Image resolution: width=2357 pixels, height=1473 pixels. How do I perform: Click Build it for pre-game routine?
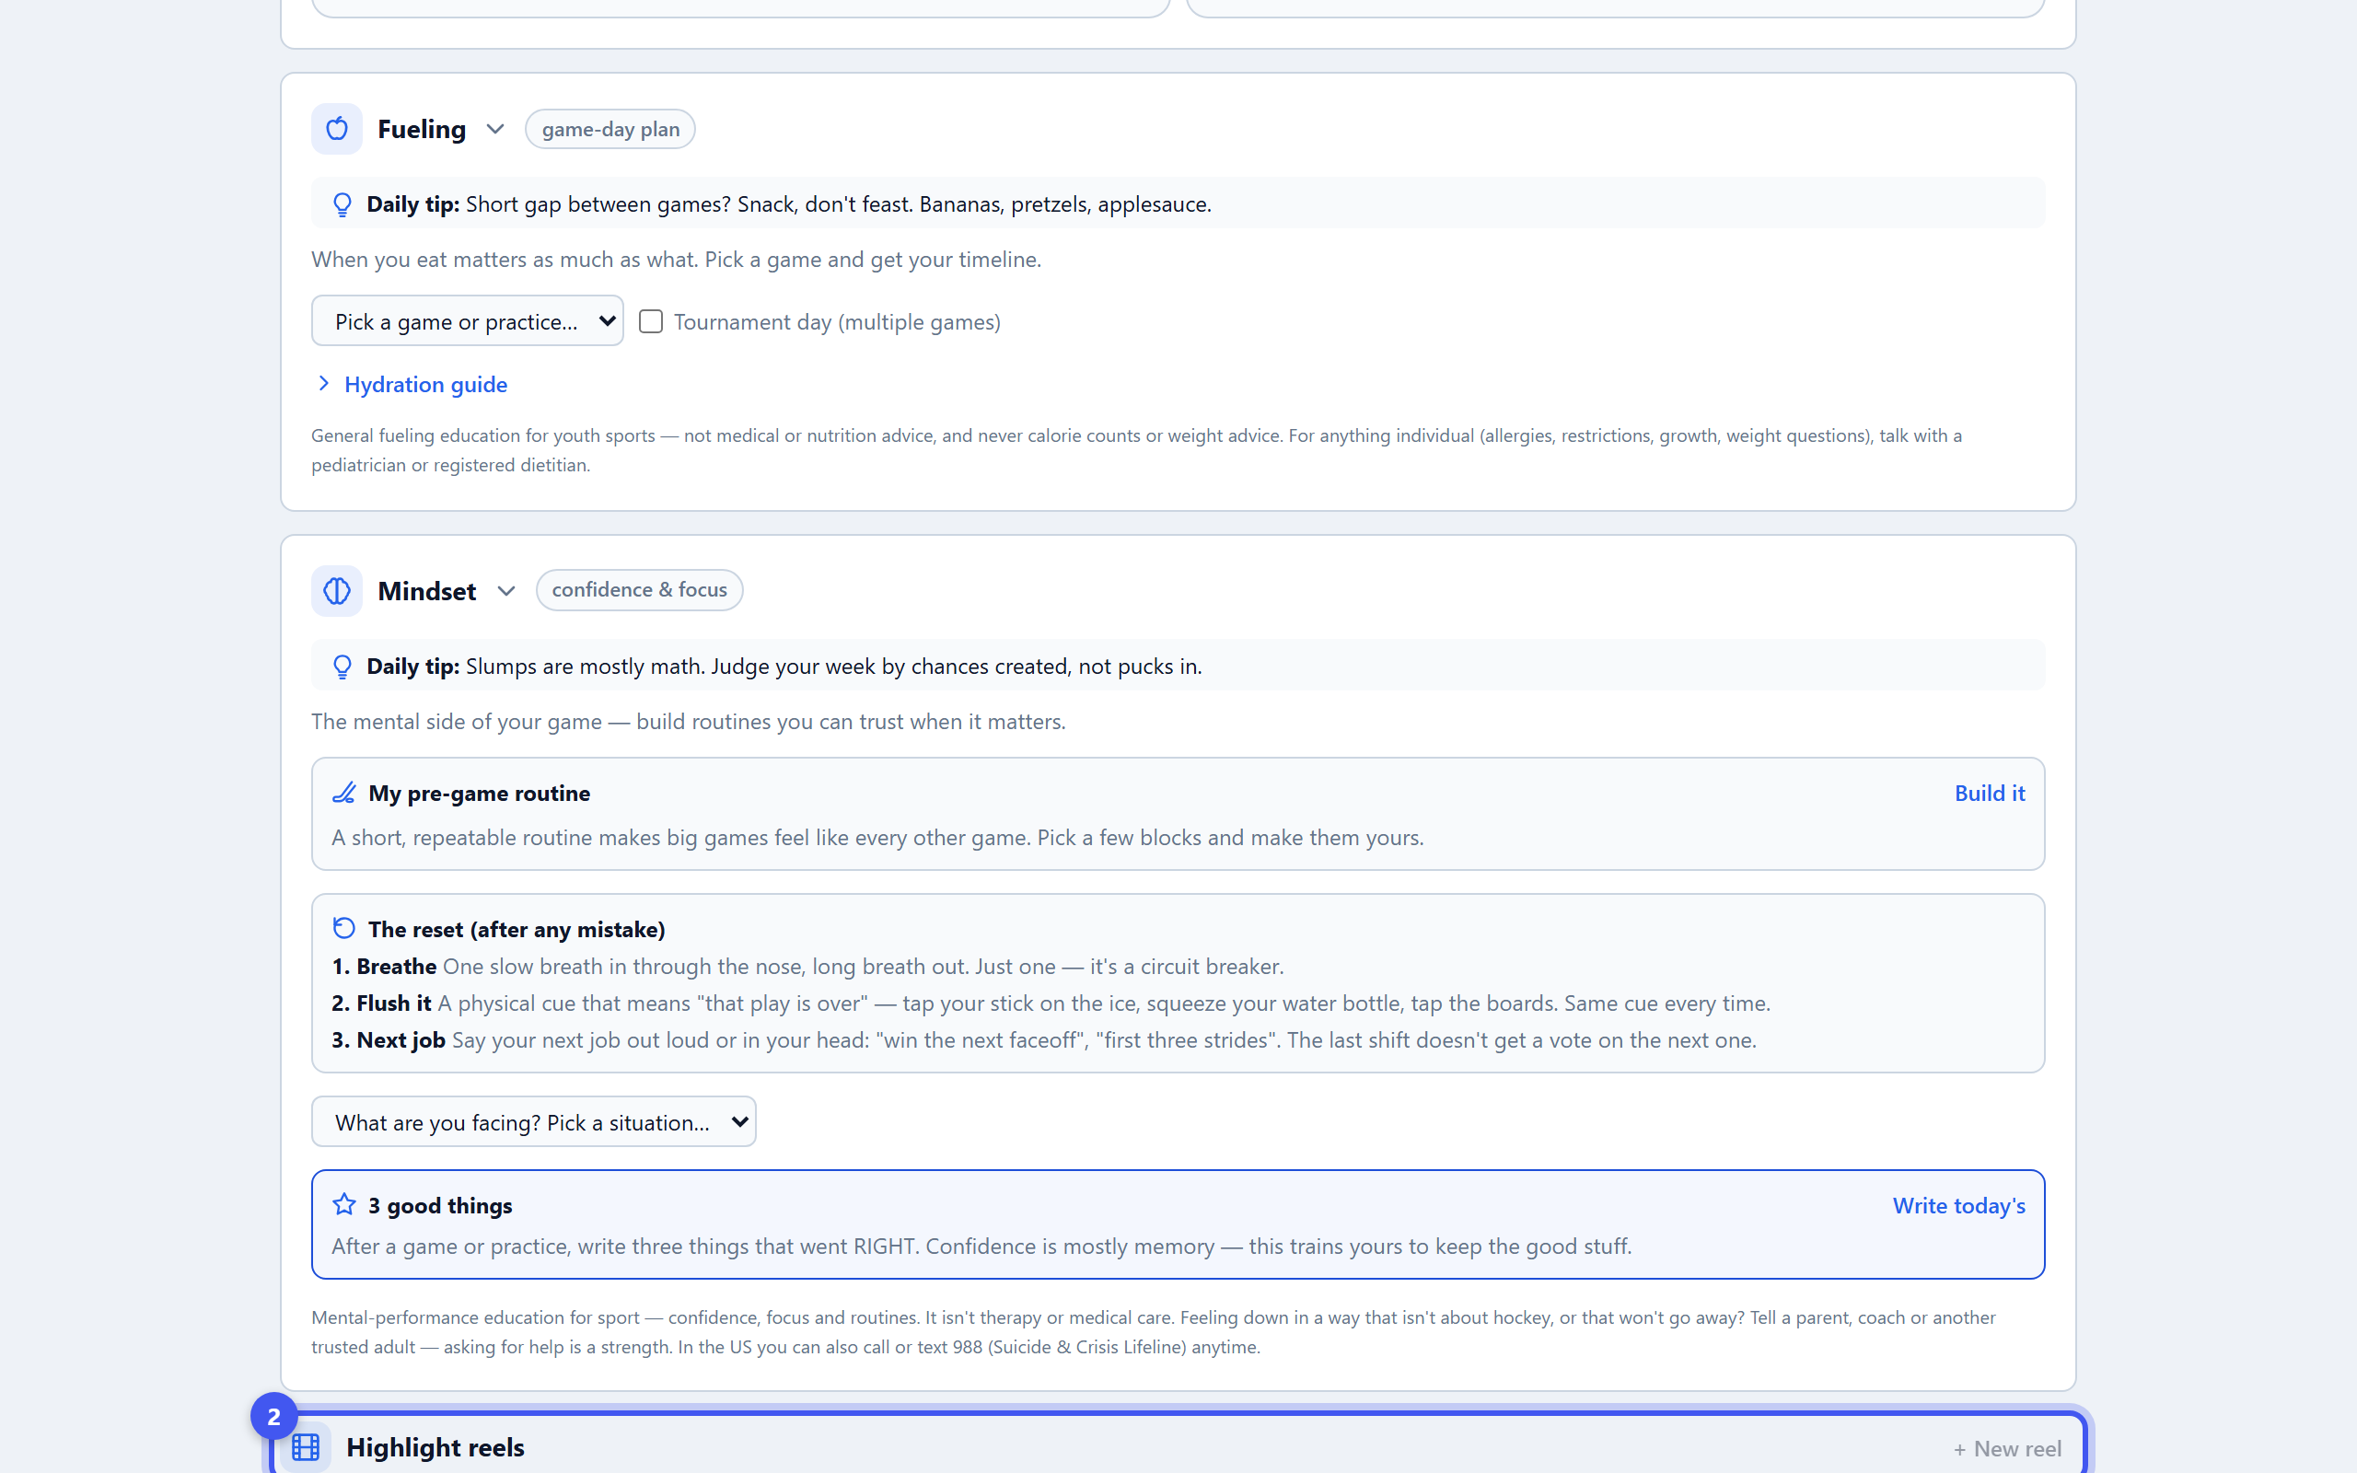1990,793
